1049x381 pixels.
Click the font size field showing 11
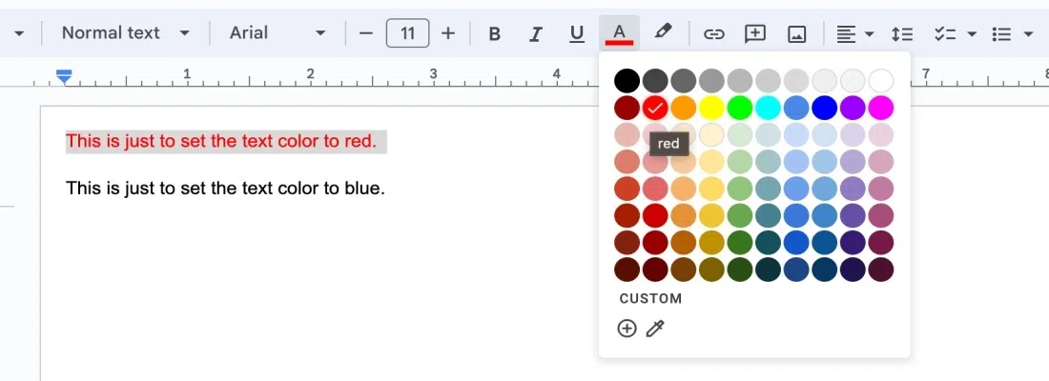click(x=407, y=34)
